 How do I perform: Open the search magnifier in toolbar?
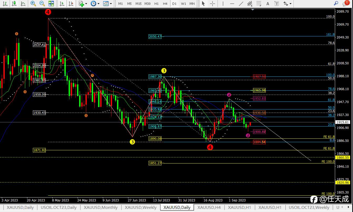coord(336,3)
